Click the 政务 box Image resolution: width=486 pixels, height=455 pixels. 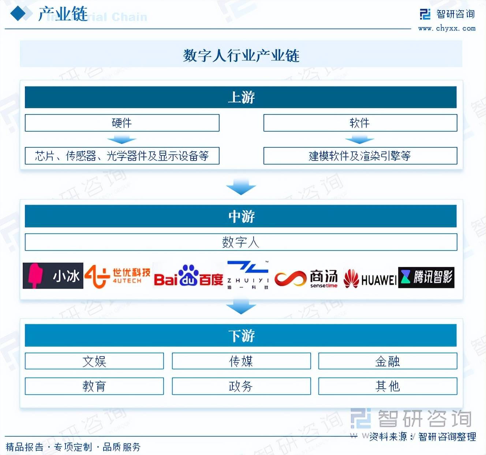(x=241, y=386)
